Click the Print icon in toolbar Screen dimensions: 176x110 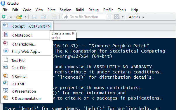coord(54,17)
